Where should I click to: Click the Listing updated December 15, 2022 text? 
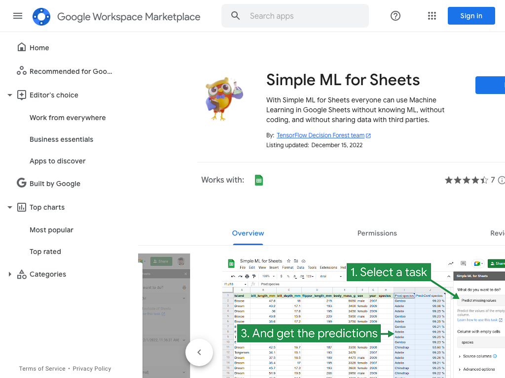314,145
